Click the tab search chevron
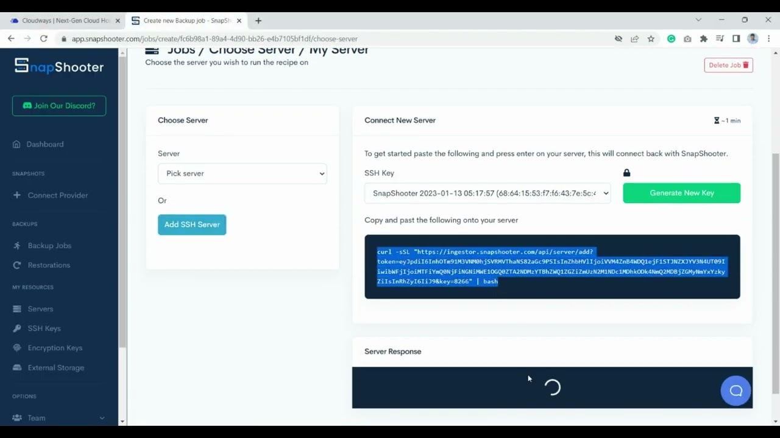 [698, 20]
